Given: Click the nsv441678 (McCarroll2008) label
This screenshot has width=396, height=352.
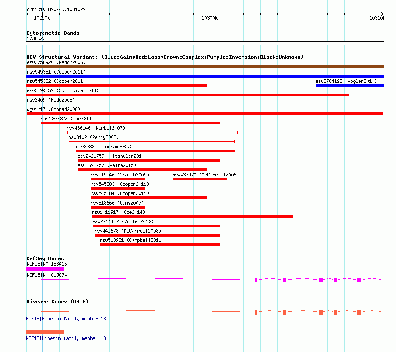Looking at the screenshot, I should pyautogui.click(x=128, y=231).
